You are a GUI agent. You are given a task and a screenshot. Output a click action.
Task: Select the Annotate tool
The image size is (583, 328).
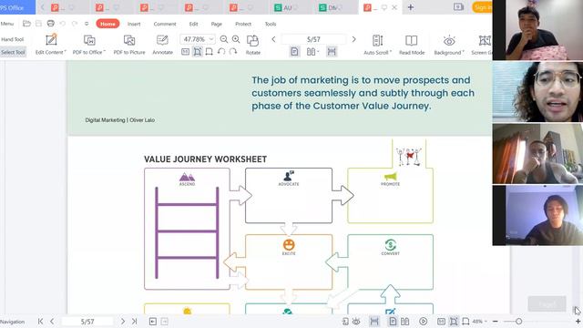click(162, 45)
